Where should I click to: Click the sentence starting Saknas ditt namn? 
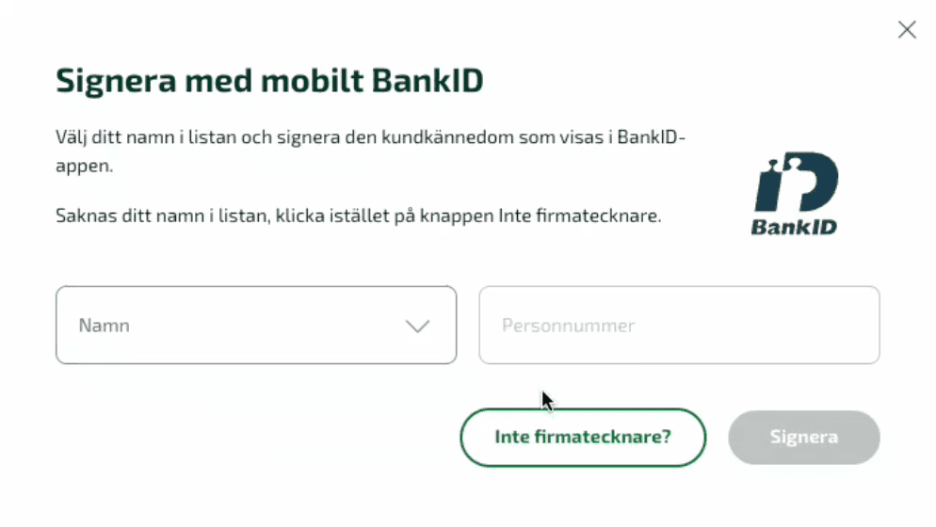coord(358,215)
